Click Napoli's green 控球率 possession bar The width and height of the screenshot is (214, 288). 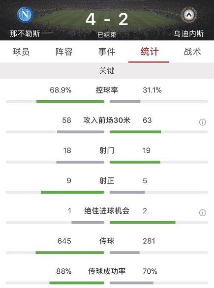(x=70, y=102)
